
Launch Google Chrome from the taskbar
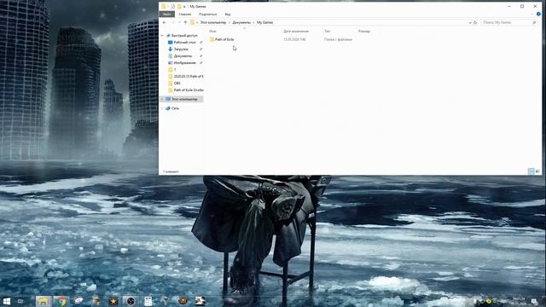point(61,301)
